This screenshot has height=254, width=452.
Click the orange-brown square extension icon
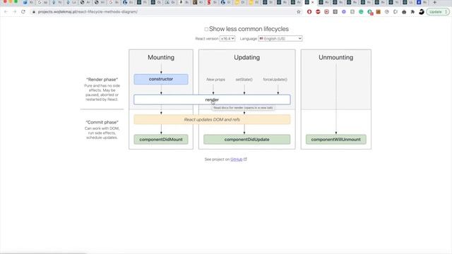coord(379,12)
